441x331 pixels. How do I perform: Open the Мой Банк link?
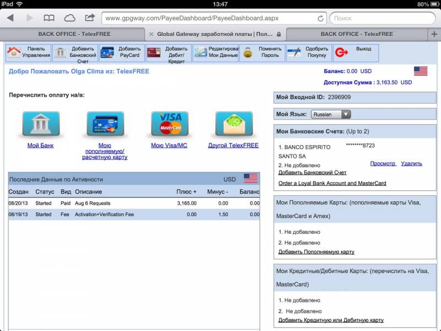[x=40, y=146]
